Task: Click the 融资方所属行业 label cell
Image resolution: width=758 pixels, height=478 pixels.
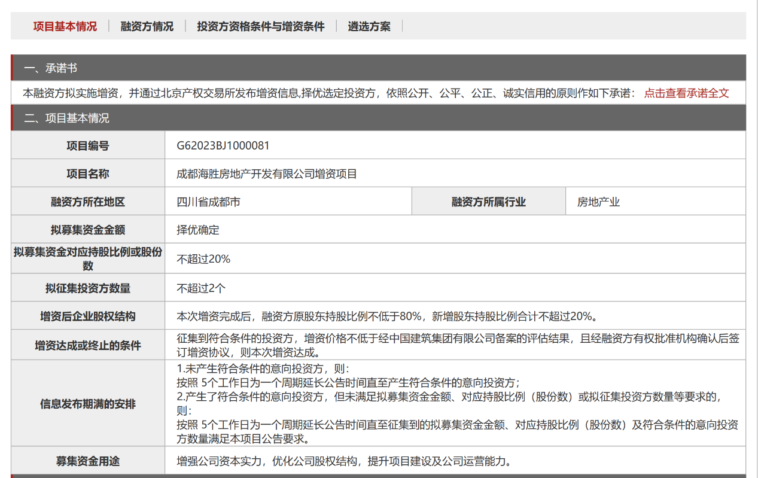Action: 488,202
